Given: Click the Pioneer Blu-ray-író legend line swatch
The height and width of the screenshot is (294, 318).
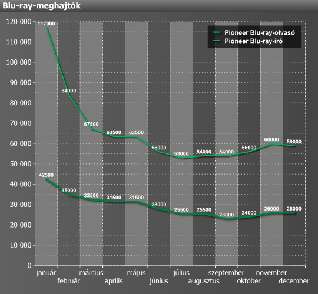Looking at the screenshot, I should coord(217,41).
